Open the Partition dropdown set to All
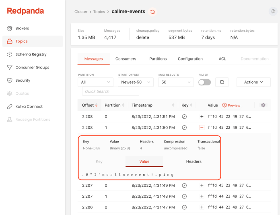 pyautogui.click(x=96, y=82)
